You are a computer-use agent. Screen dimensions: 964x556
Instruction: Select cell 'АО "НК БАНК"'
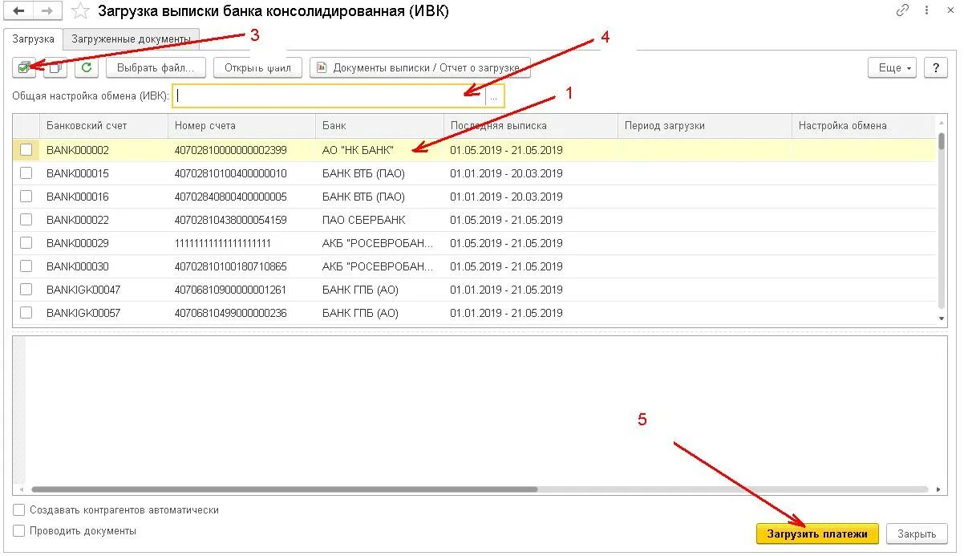tap(379, 150)
